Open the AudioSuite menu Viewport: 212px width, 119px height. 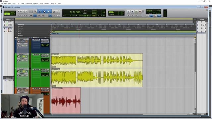point(29,4)
